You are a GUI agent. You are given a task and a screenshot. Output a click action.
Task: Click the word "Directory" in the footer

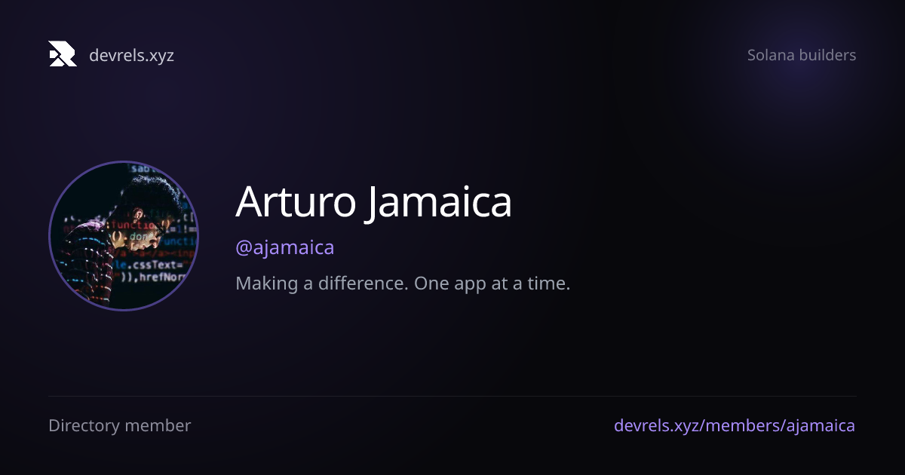(84, 425)
